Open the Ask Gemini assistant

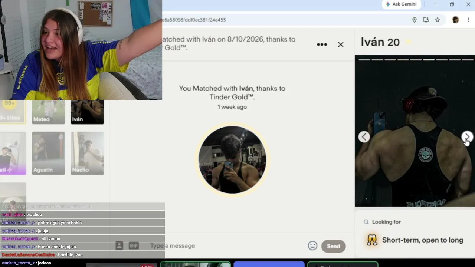401,4
